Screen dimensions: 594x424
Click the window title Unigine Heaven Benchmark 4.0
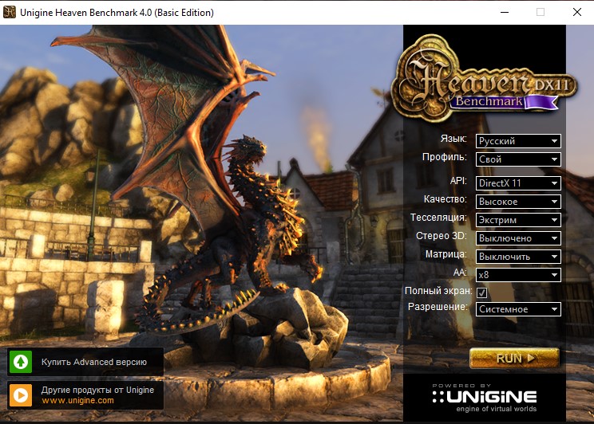click(117, 13)
